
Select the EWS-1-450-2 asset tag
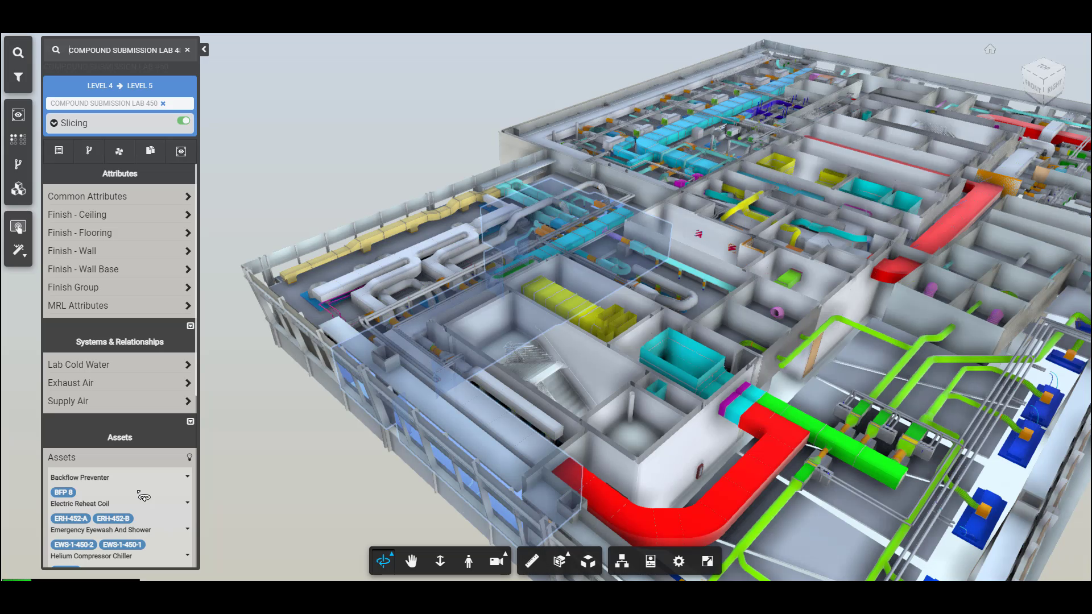[74, 545]
